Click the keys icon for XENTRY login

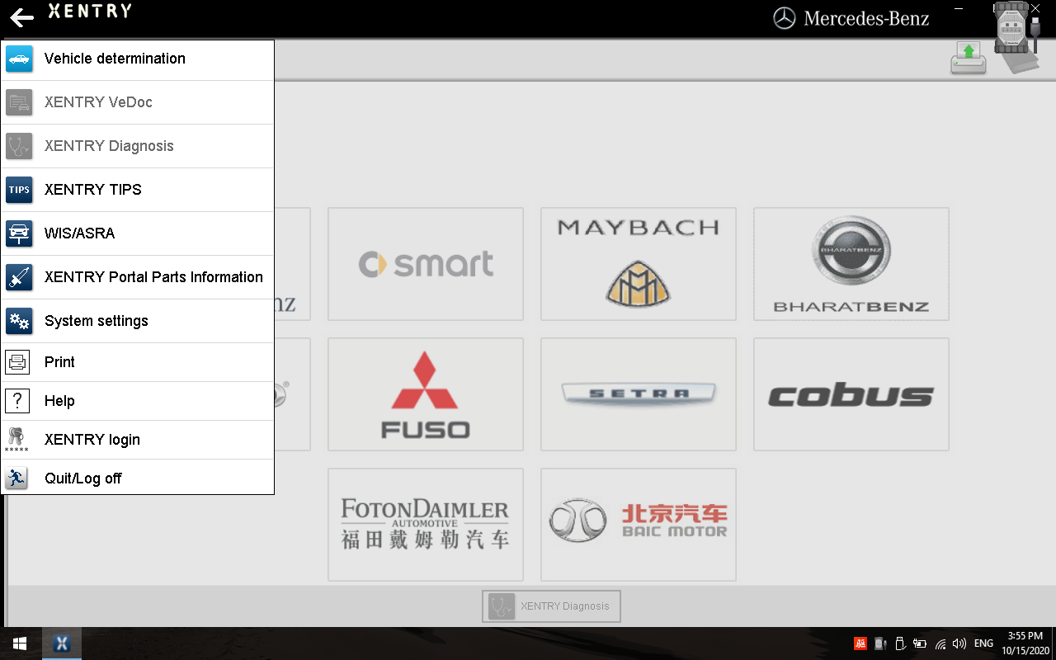click(16, 440)
